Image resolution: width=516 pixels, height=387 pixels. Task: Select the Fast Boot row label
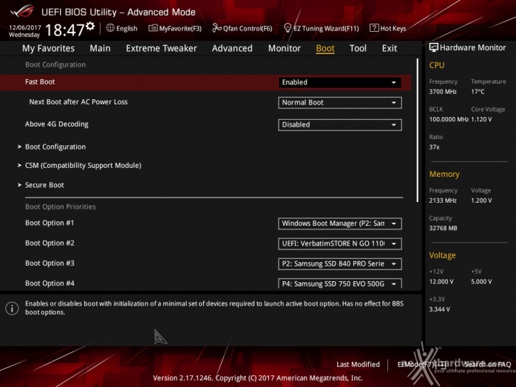coord(40,81)
